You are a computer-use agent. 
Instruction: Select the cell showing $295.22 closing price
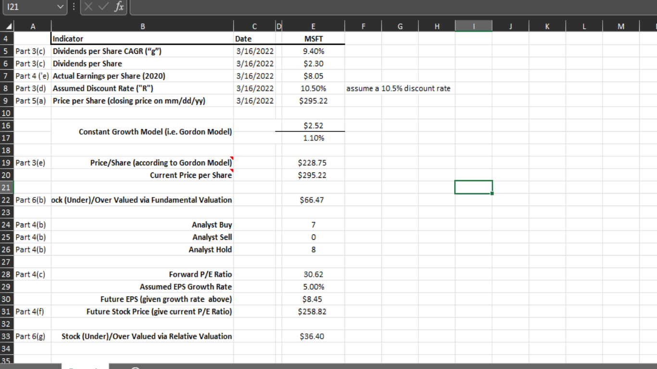tap(313, 100)
